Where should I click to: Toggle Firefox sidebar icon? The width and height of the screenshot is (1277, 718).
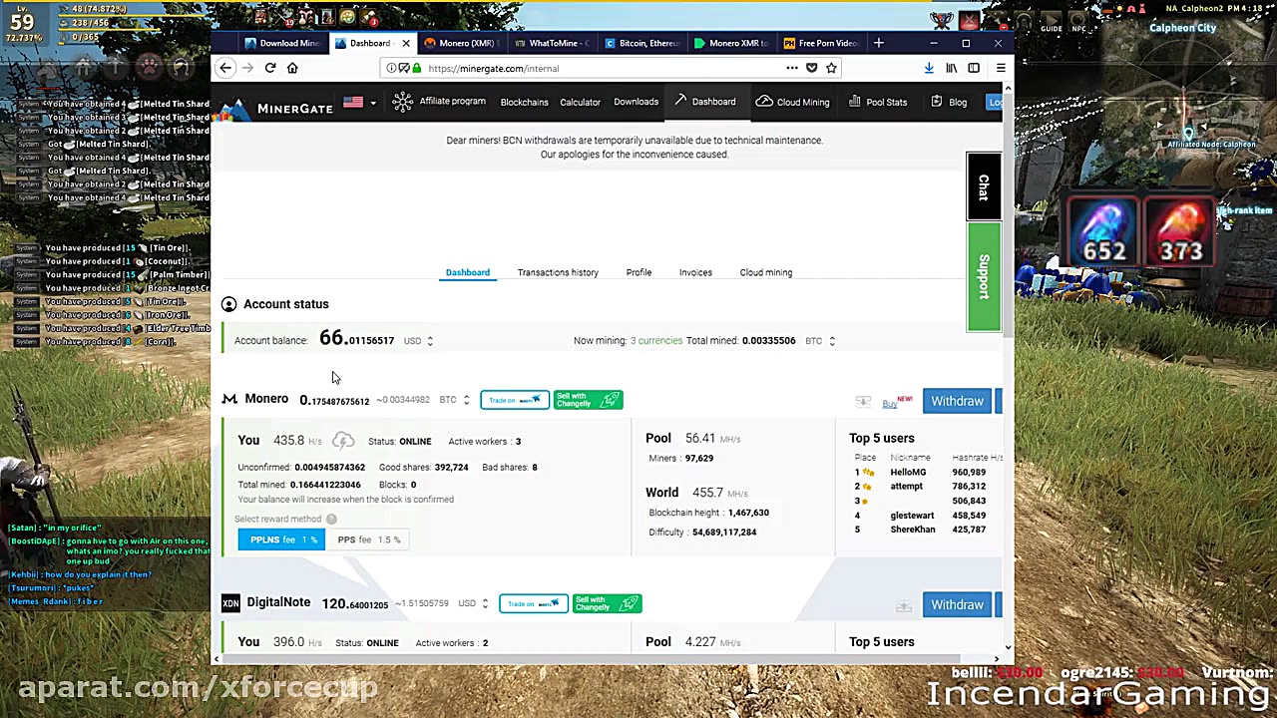tap(974, 68)
